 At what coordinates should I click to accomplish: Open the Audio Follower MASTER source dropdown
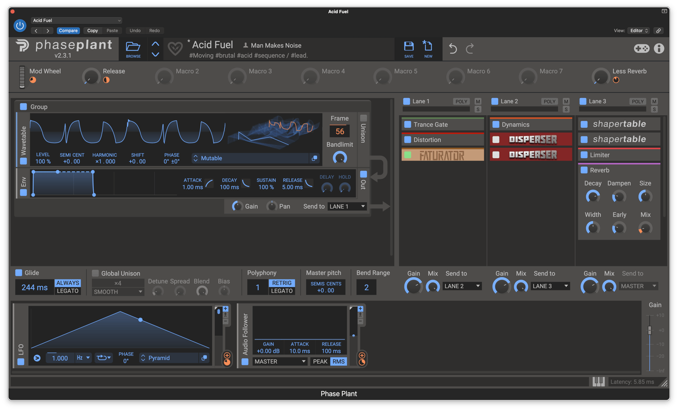[x=280, y=362]
